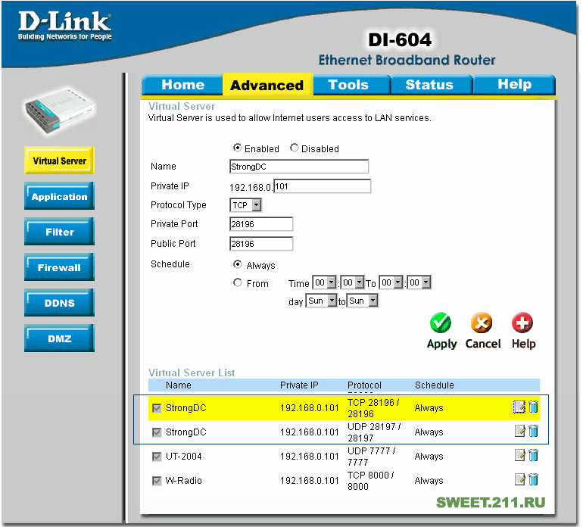Viewport: 583px width, 527px height.
Task: Switch to the Home tab
Action: 182,85
